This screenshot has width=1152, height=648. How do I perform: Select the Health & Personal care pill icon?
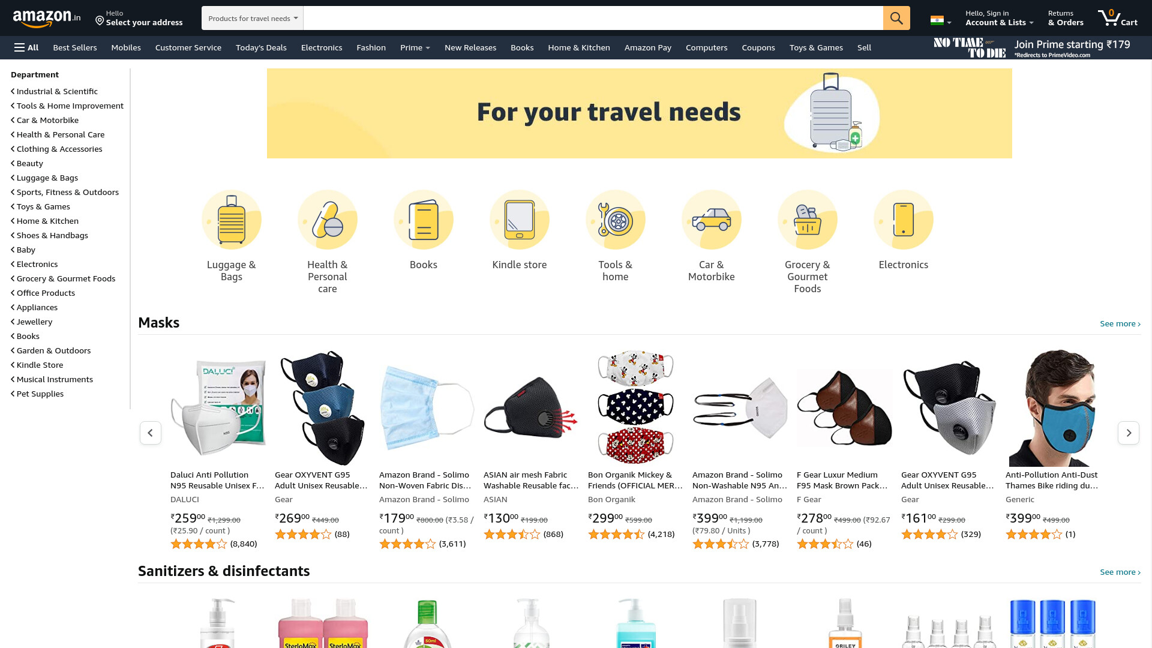point(328,220)
